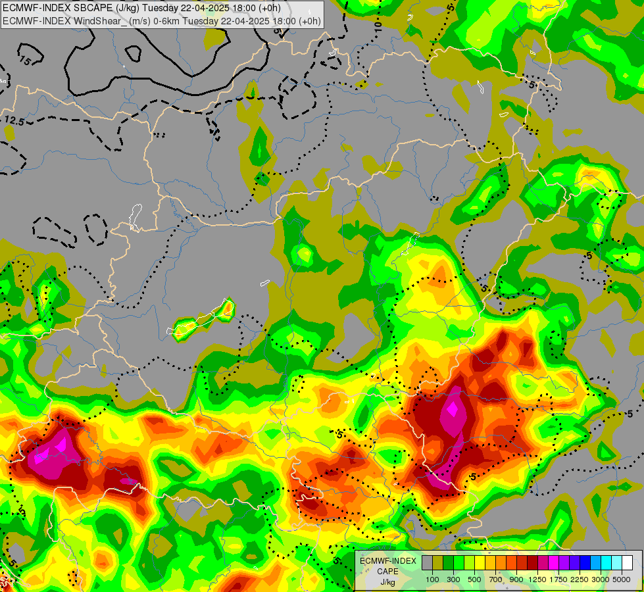Click the legend label 1750
This screenshot has width=644, height=592.
[x=558, y=580]
